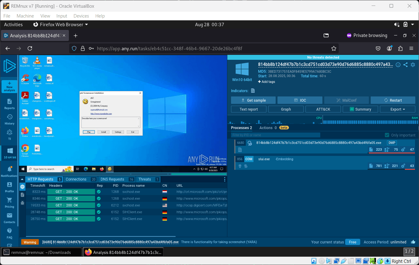This screenshot has height=265, width=419.
Task: Click the Filter by PID or name field
Action: coord(276,135)
